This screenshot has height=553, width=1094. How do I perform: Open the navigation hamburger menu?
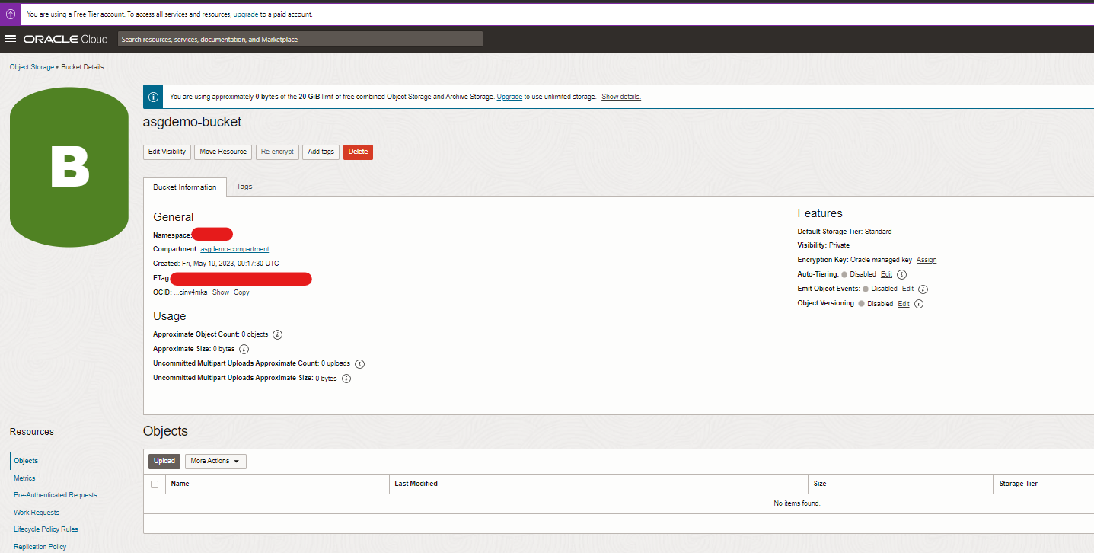[x=11, y=38]
